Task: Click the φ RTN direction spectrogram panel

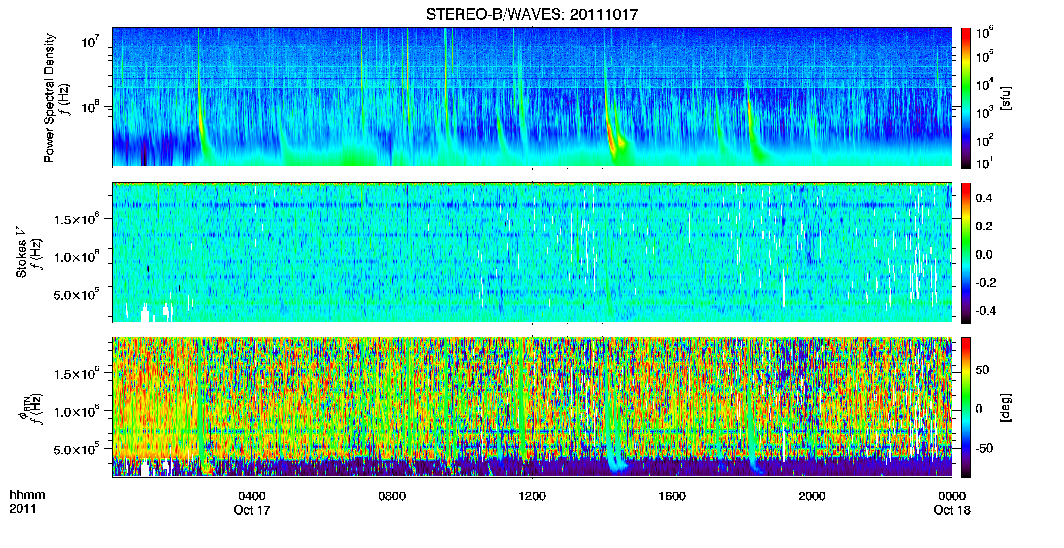Action: pos(532,407)
